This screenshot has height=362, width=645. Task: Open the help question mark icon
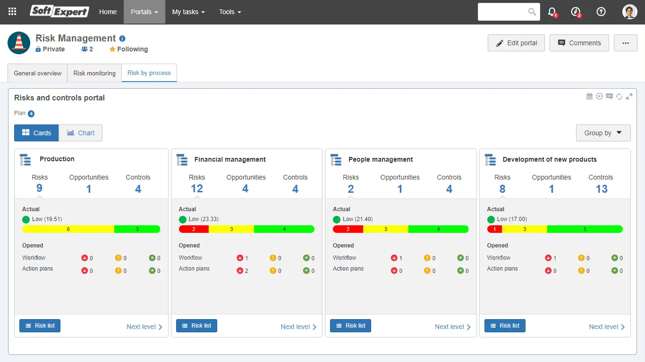(601, 12)
